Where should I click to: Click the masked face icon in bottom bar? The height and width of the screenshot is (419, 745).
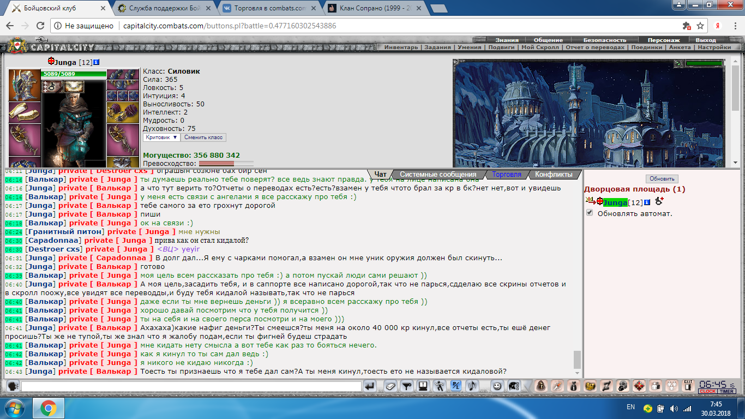click(622, 386)
